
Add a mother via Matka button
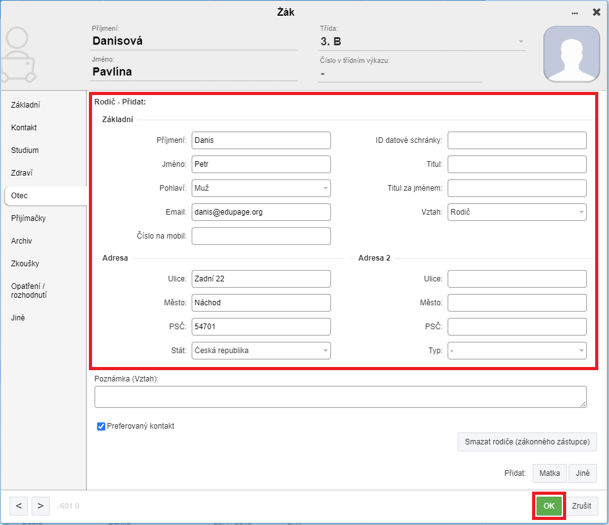550,473
